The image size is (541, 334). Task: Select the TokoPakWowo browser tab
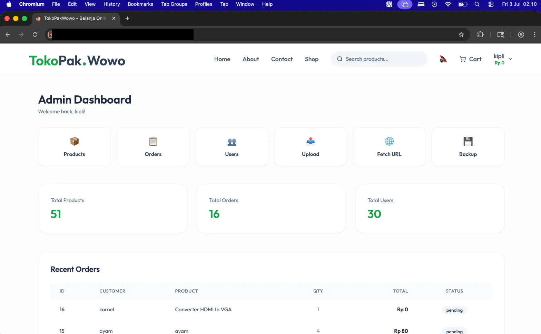click(76, 18)
